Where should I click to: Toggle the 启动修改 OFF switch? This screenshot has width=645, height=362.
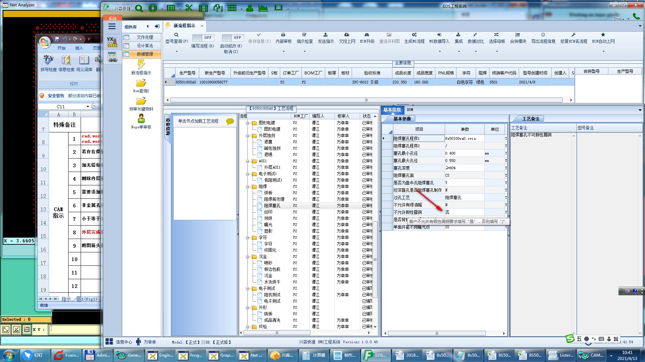233,38
